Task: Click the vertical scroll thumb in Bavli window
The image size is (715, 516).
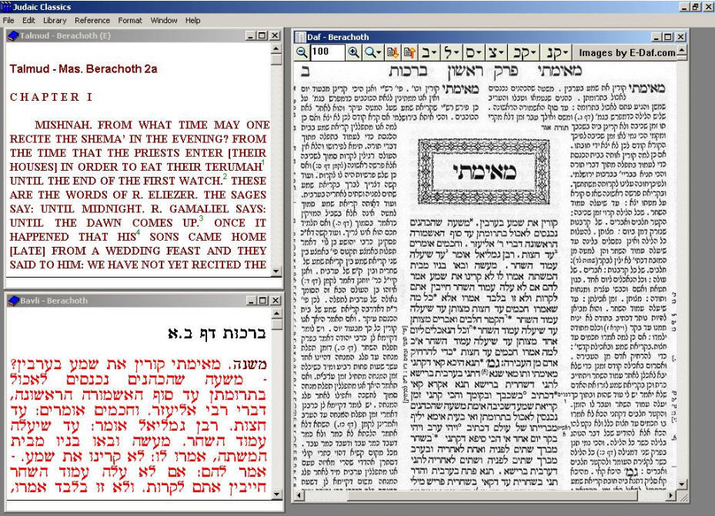Action: [x=277, y=324]
